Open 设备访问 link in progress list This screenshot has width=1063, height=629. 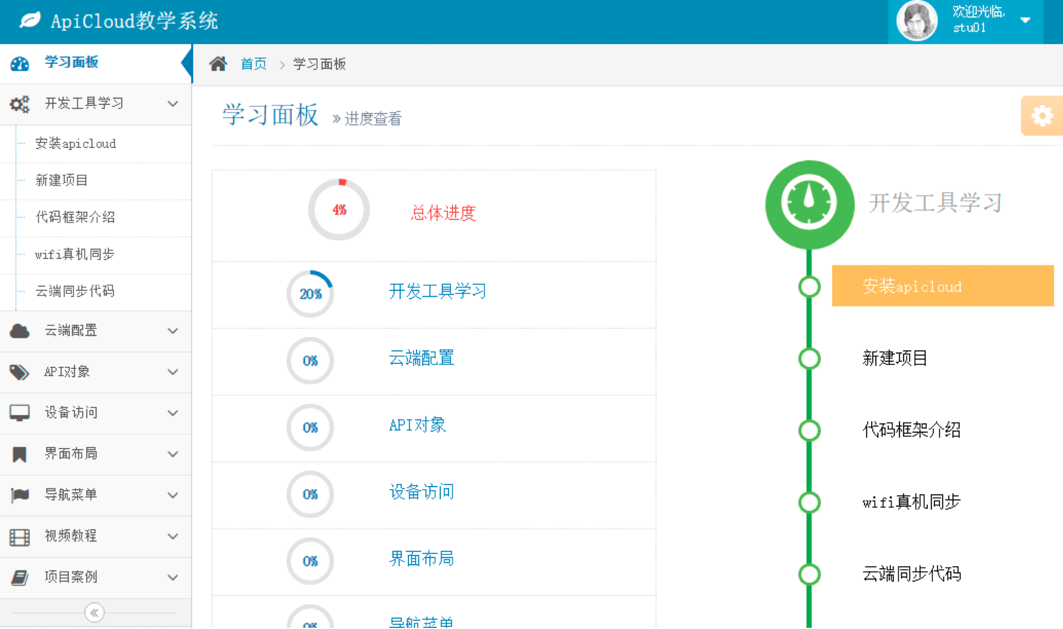(x=422, y=492)
